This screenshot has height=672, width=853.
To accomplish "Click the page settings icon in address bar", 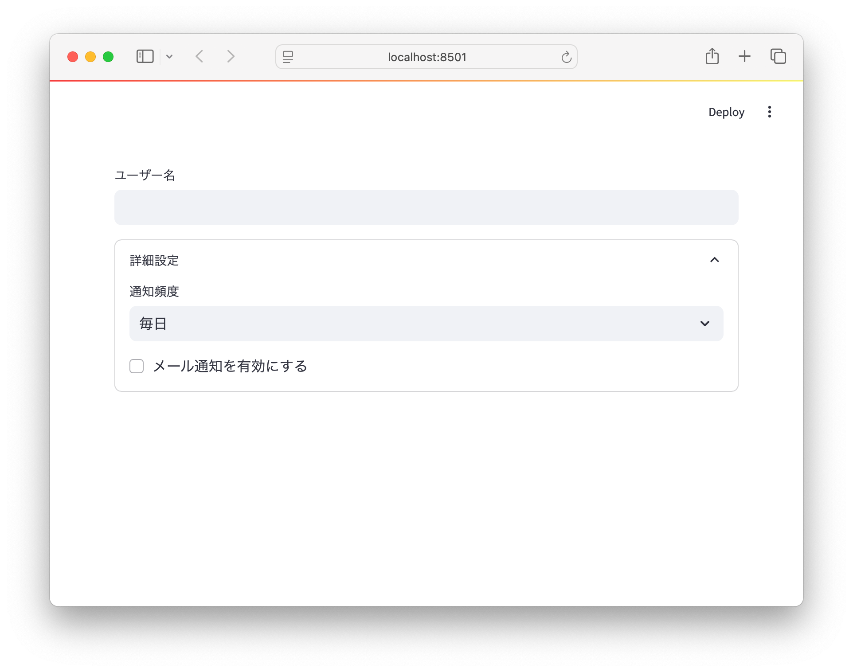I will [x=288, y=57].
